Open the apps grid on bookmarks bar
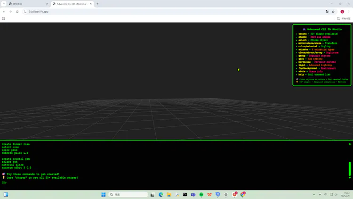This screenshot has width=353, height=199. click(x=4, y=18)
